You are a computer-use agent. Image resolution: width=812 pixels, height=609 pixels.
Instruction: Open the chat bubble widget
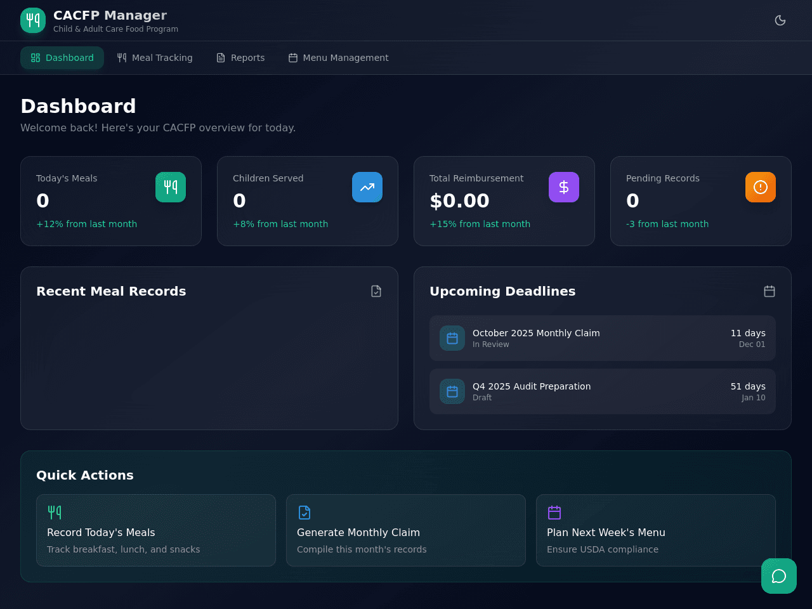point(779,576)
